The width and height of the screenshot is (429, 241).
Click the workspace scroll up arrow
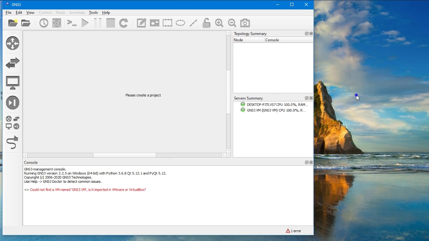point(229,33)
